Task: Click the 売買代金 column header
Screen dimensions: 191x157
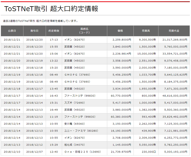Action: [x=174, y=31]
